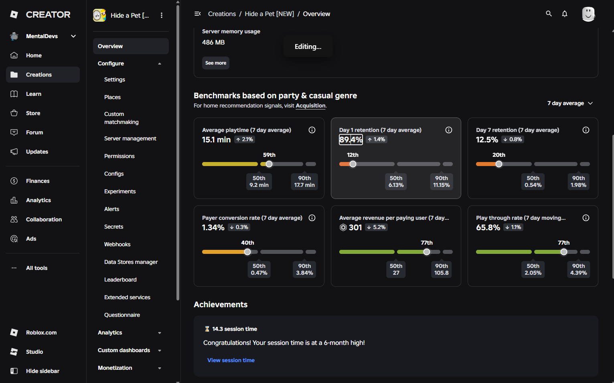Open Data Stores manager menu item
614x383 pixels.
click(x=131, y=262)
